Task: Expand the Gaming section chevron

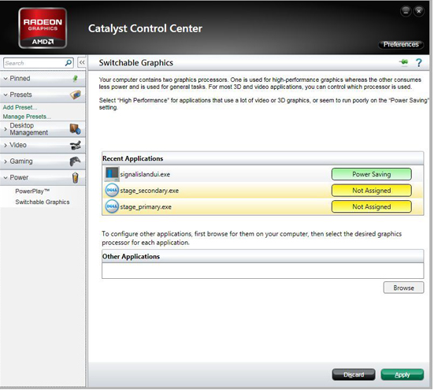Action: 6,161
